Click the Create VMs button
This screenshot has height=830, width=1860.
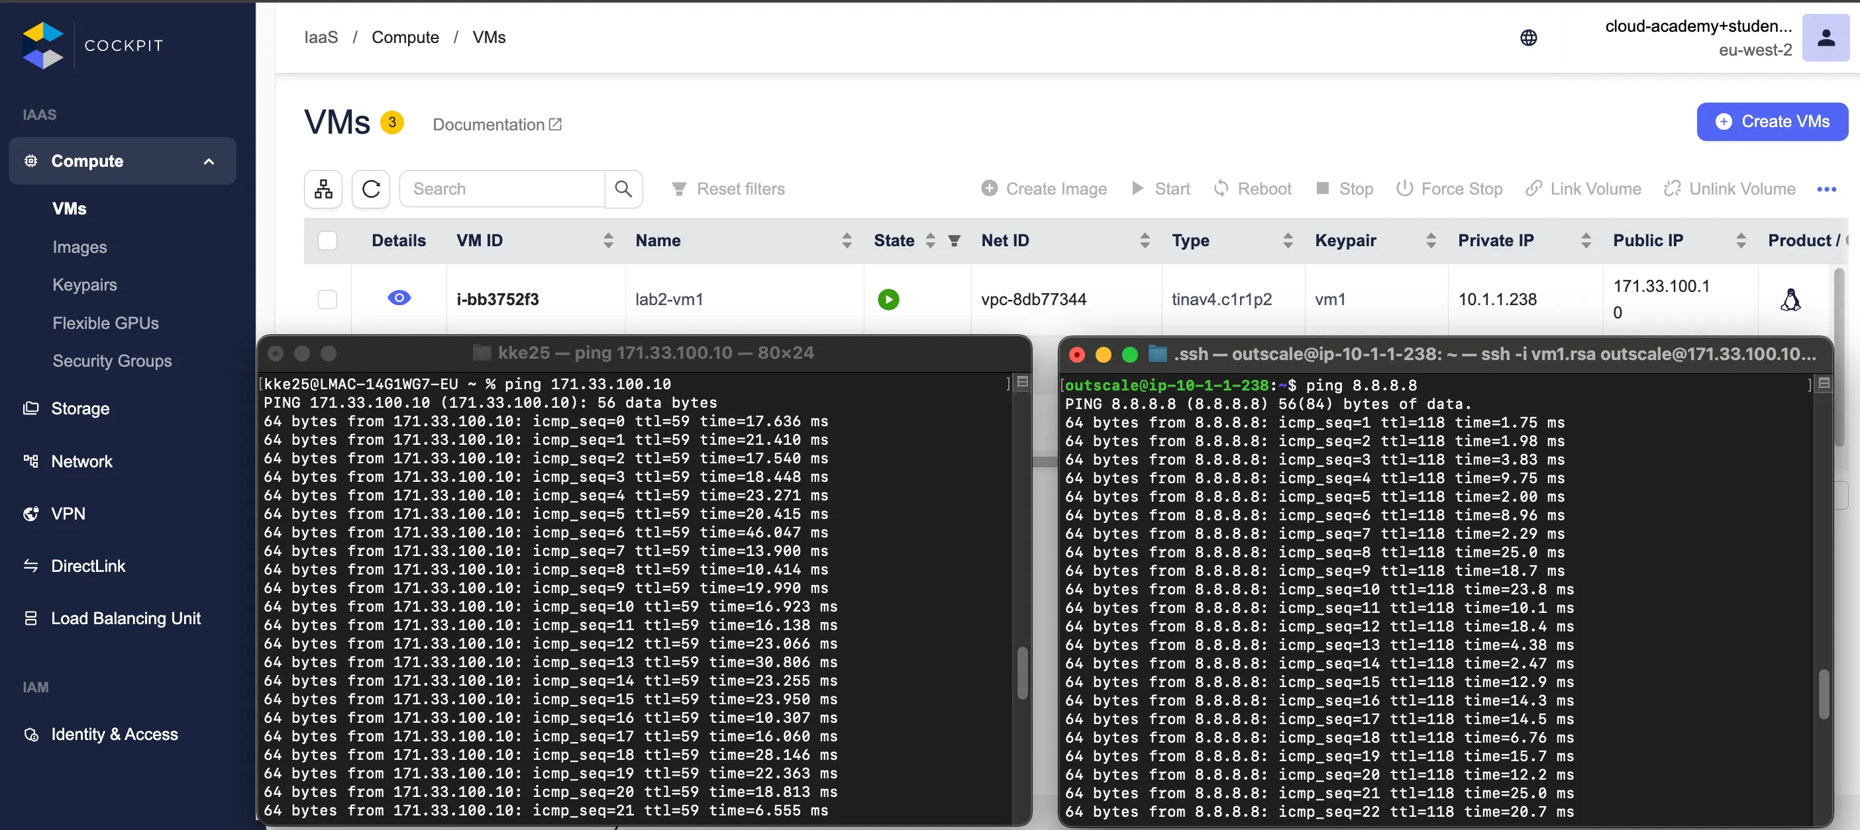(1771, 122)
